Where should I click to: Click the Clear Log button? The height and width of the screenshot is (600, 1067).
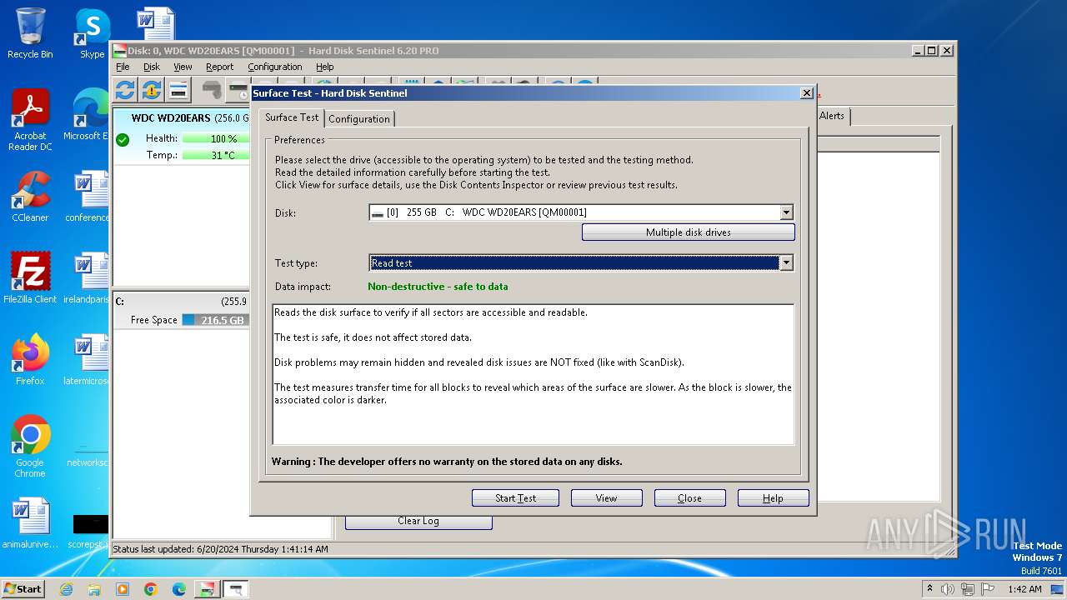click(x=418, y=521)
